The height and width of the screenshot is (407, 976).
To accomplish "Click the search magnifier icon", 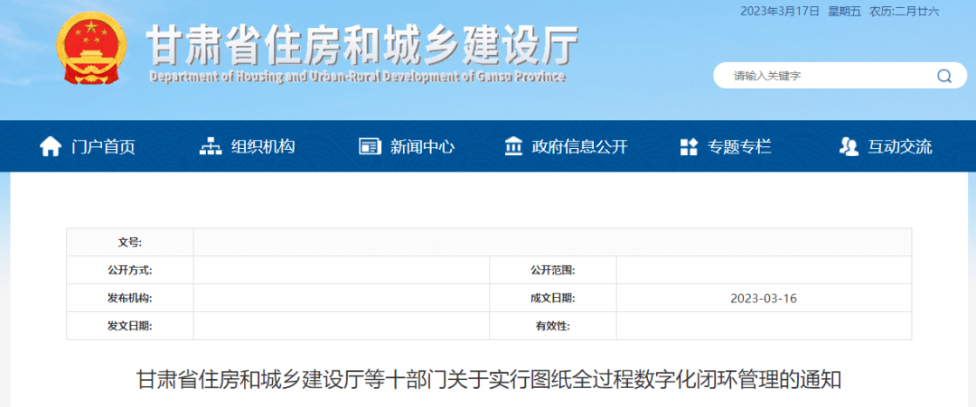I will [943, 77].
